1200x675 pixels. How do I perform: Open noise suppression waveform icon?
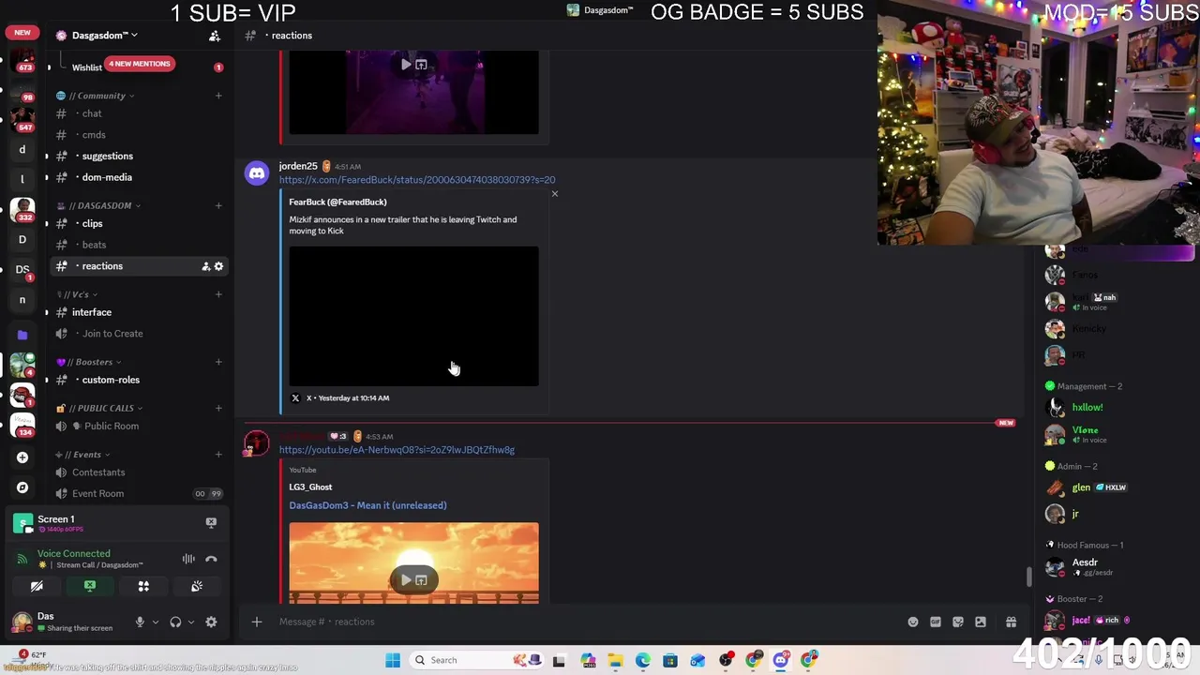(188, 559)
